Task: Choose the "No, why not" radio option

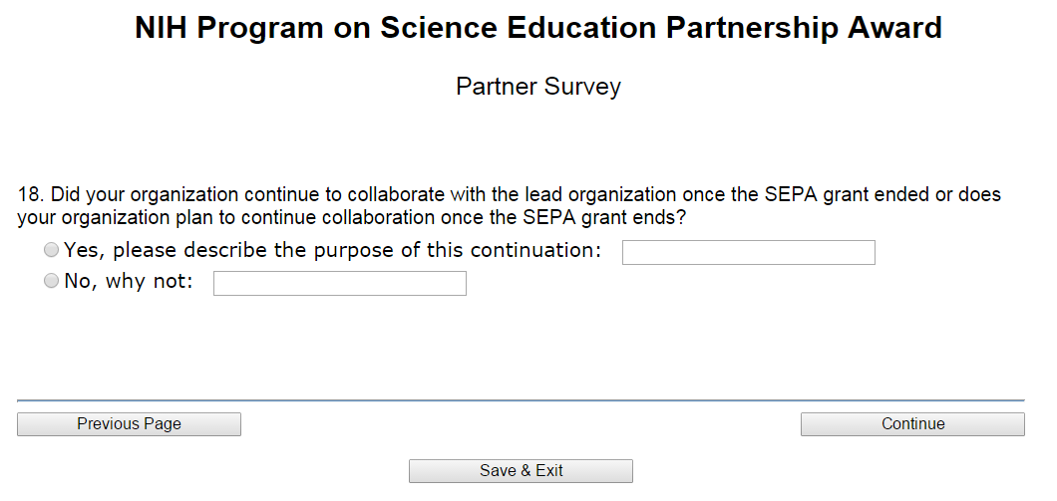Action: pos(52,282)
